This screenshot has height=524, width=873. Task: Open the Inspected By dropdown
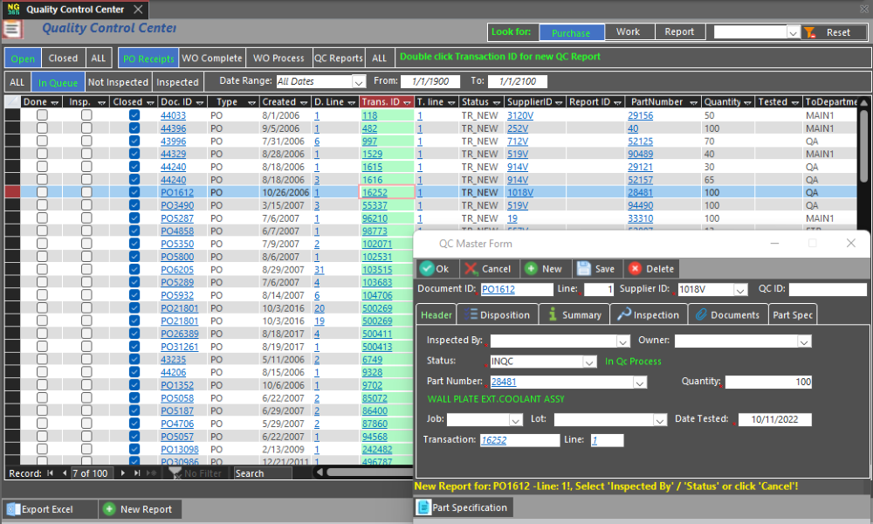(x=623, y=341)
